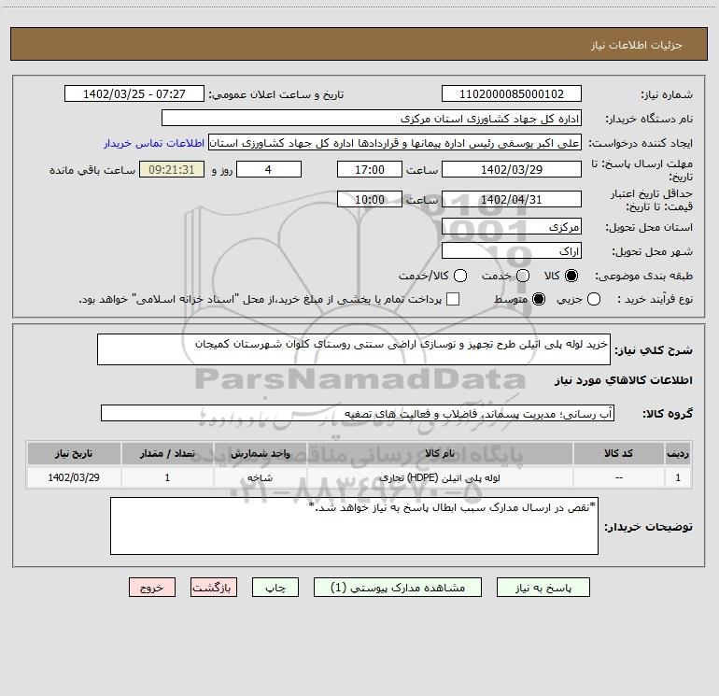
Task: Click the تاریخ نیاز column header
Action: click(x=74, y=453)
